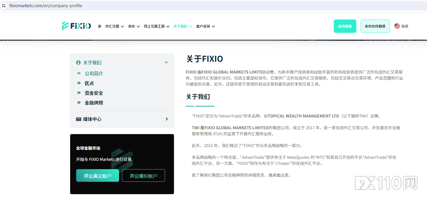Click the site info icon in address bar
The width and height of the screenshot is (427, 197).
click(x=4, y=6)
